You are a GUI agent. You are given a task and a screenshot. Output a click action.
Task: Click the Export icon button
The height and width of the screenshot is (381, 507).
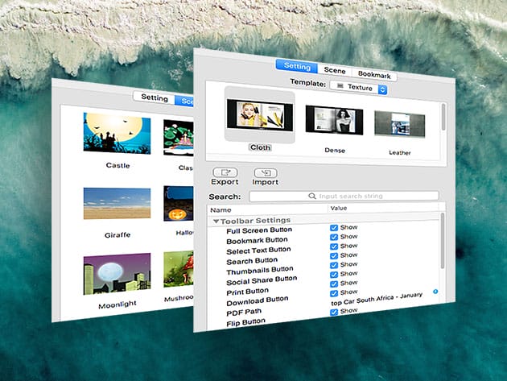tap(225, 172)
